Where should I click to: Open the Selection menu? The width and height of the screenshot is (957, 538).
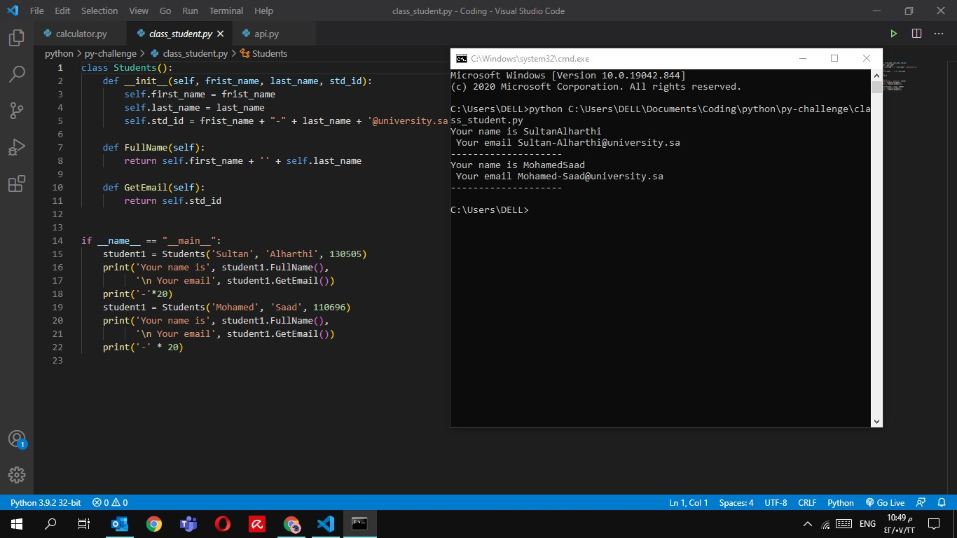pyautogui.click(x=99, y=11)
